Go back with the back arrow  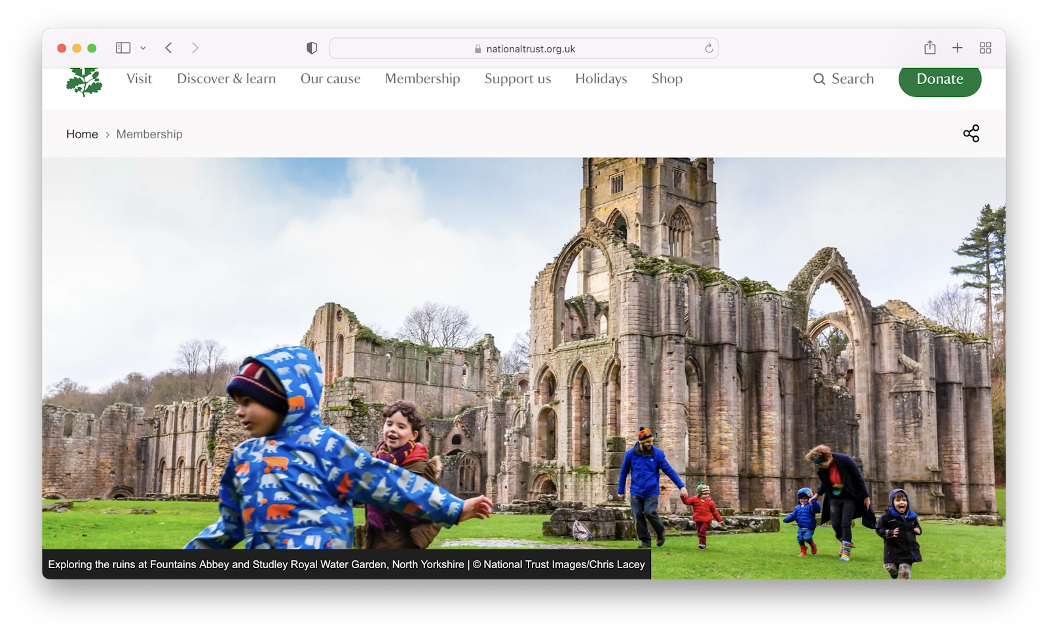(x=169, y=48)
